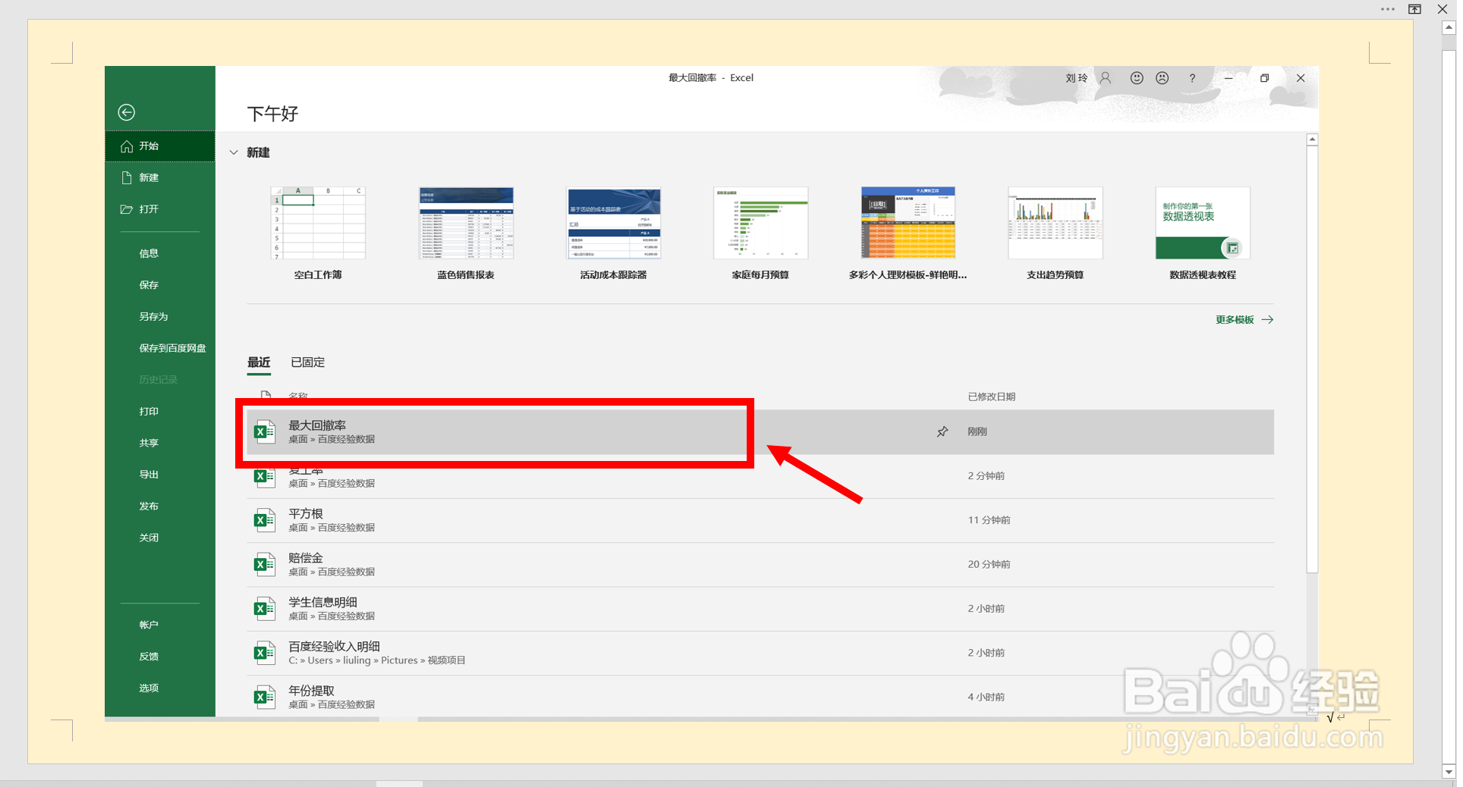Viewport: 1463px width, 787px height.
Task: Open the file modified 2 分钟前
Action: [x=760, y=476]
